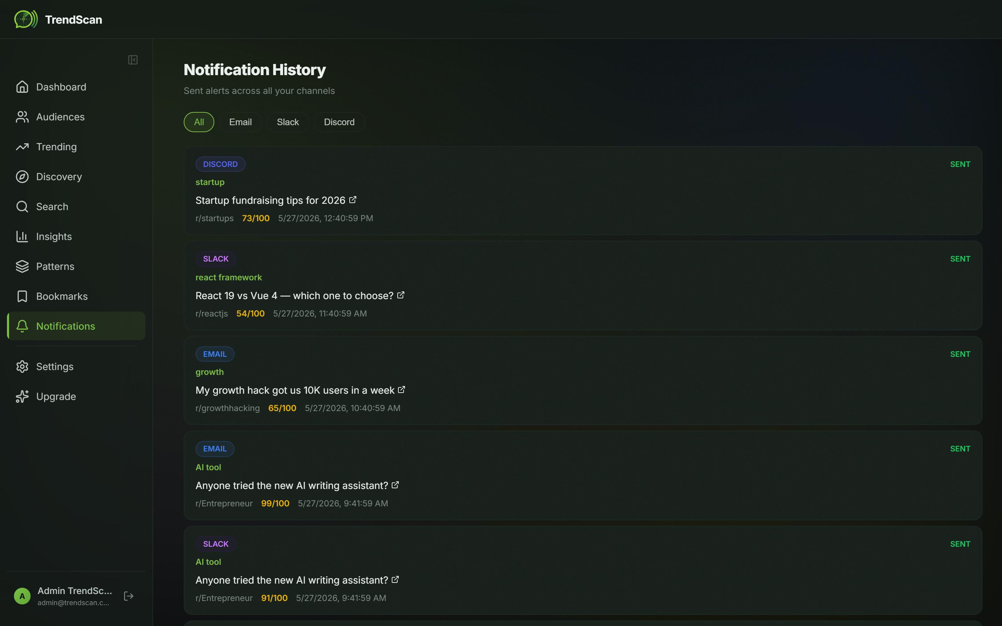The width and height of the screenshot is (1002, 626).
Task: Click the TrendScan brand name
Action: [x=74, y=19]
